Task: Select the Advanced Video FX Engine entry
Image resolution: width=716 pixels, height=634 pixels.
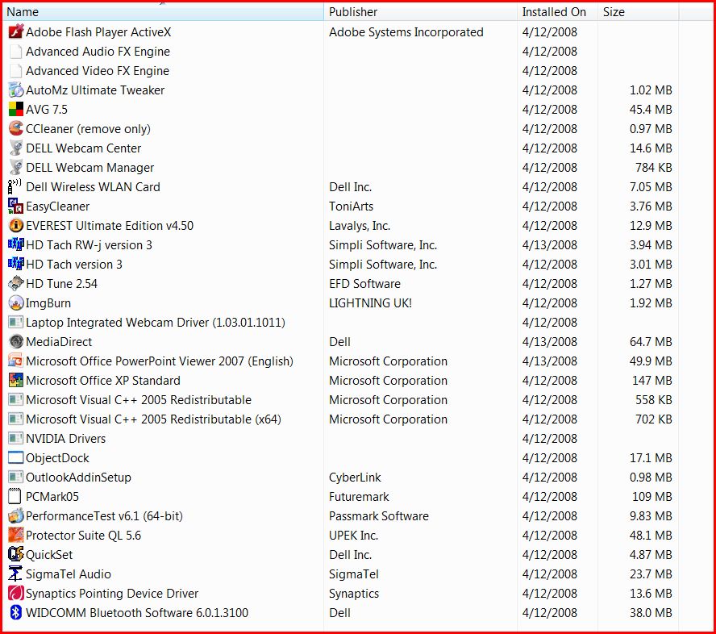Action: pyautogui.click(x=98, y=71)
